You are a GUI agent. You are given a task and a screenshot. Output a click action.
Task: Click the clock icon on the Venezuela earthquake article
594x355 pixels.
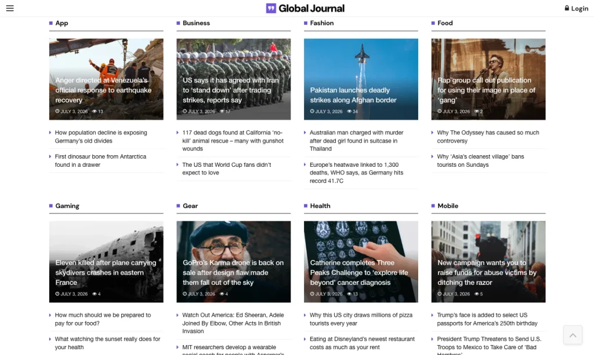pyautogui.click(x=57, y=111)
